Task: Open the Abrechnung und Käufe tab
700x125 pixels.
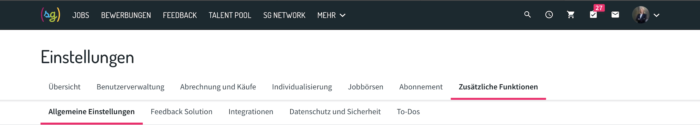Action: 218,87
